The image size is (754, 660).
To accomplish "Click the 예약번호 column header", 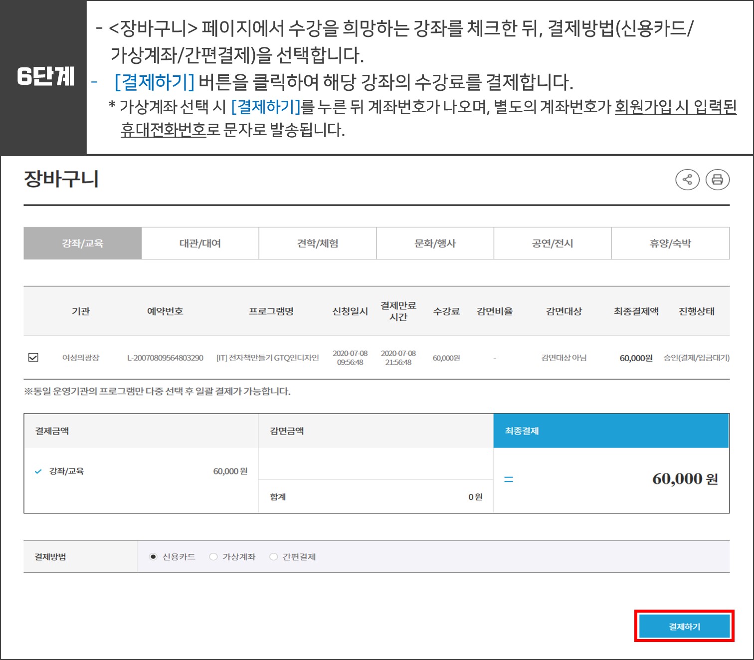I will 165,311.
